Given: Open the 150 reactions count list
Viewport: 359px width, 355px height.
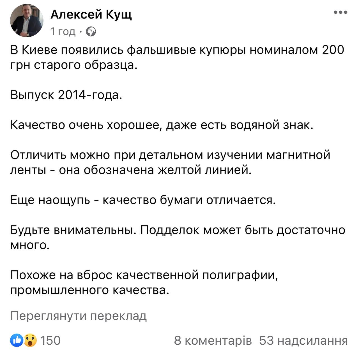Looking at the screenshot, I should point(50,340).
